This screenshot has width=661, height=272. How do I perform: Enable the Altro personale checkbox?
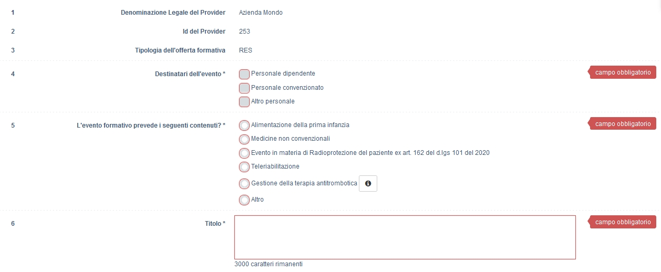click(x=244, y=101)
